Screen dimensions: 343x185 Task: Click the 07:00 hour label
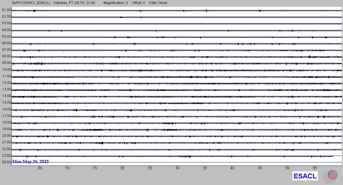(x=6, y=50)
